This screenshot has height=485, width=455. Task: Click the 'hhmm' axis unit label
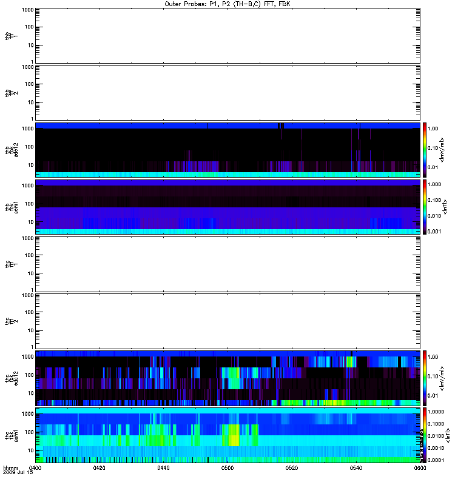(x=10, y=467)
